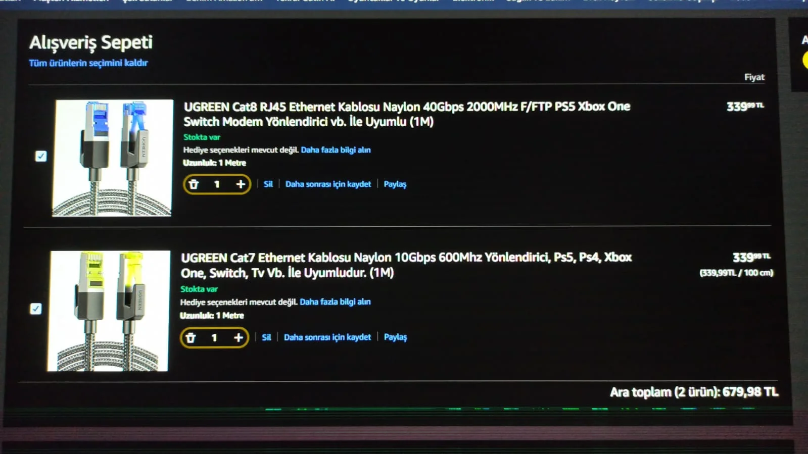Save the Cat7 cable for later
Screen dimensions: 808x454
(x=327, y=337)
